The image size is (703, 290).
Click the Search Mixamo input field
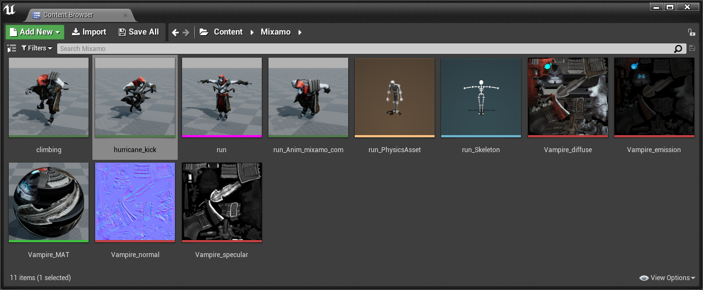(365, 48)
